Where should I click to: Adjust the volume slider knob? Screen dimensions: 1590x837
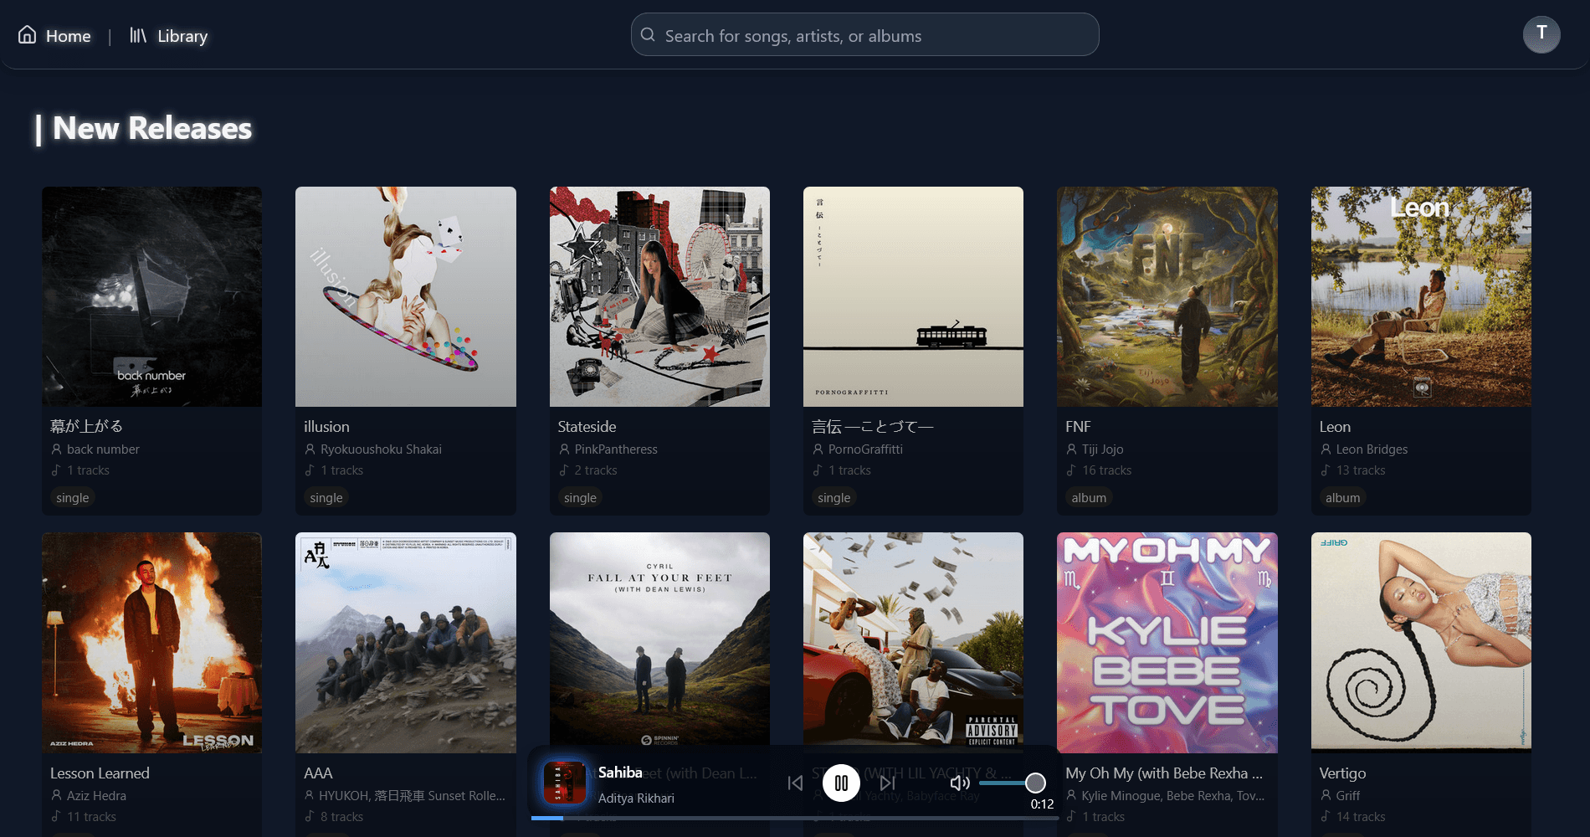pos(1035,783)
